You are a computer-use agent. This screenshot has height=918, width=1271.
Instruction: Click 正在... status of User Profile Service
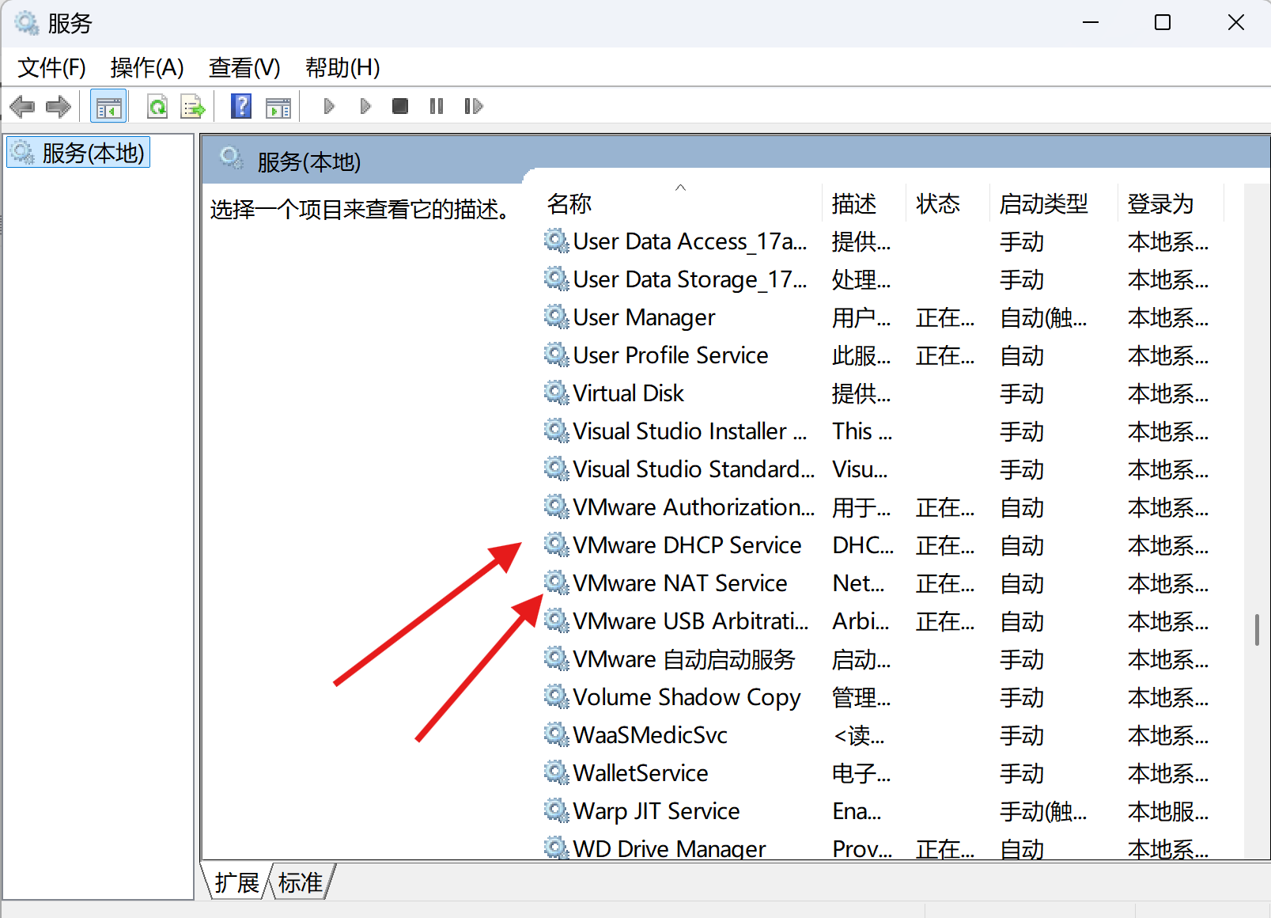pos(945,356)
